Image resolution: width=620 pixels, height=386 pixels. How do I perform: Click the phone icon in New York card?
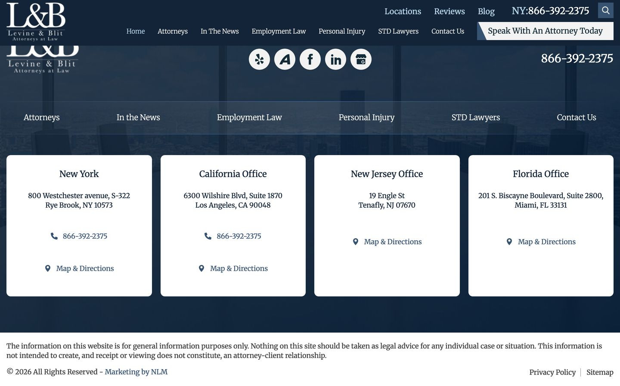(54, 236)
